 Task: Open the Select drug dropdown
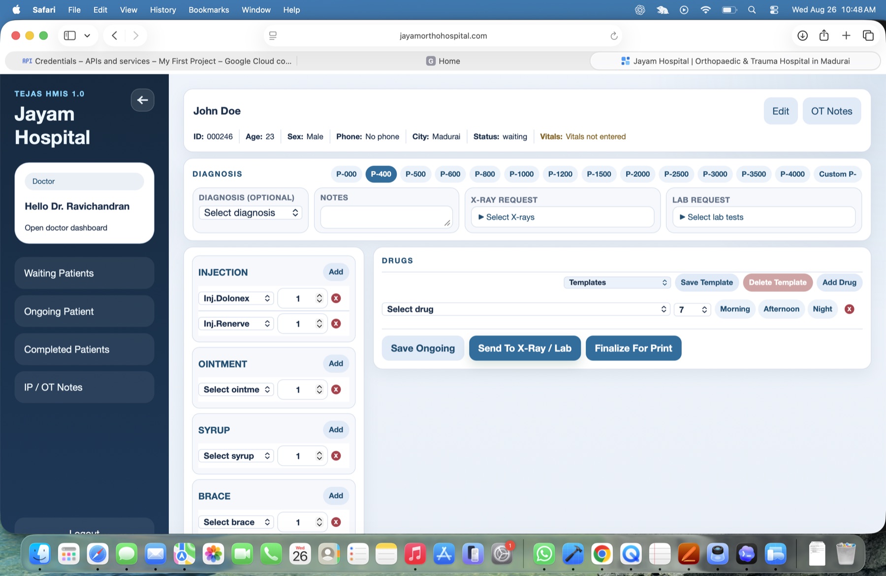[526, 309]
